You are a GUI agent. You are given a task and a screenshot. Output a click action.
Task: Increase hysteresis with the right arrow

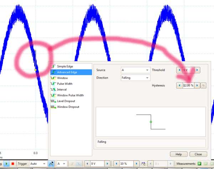[x=197, y=85]
